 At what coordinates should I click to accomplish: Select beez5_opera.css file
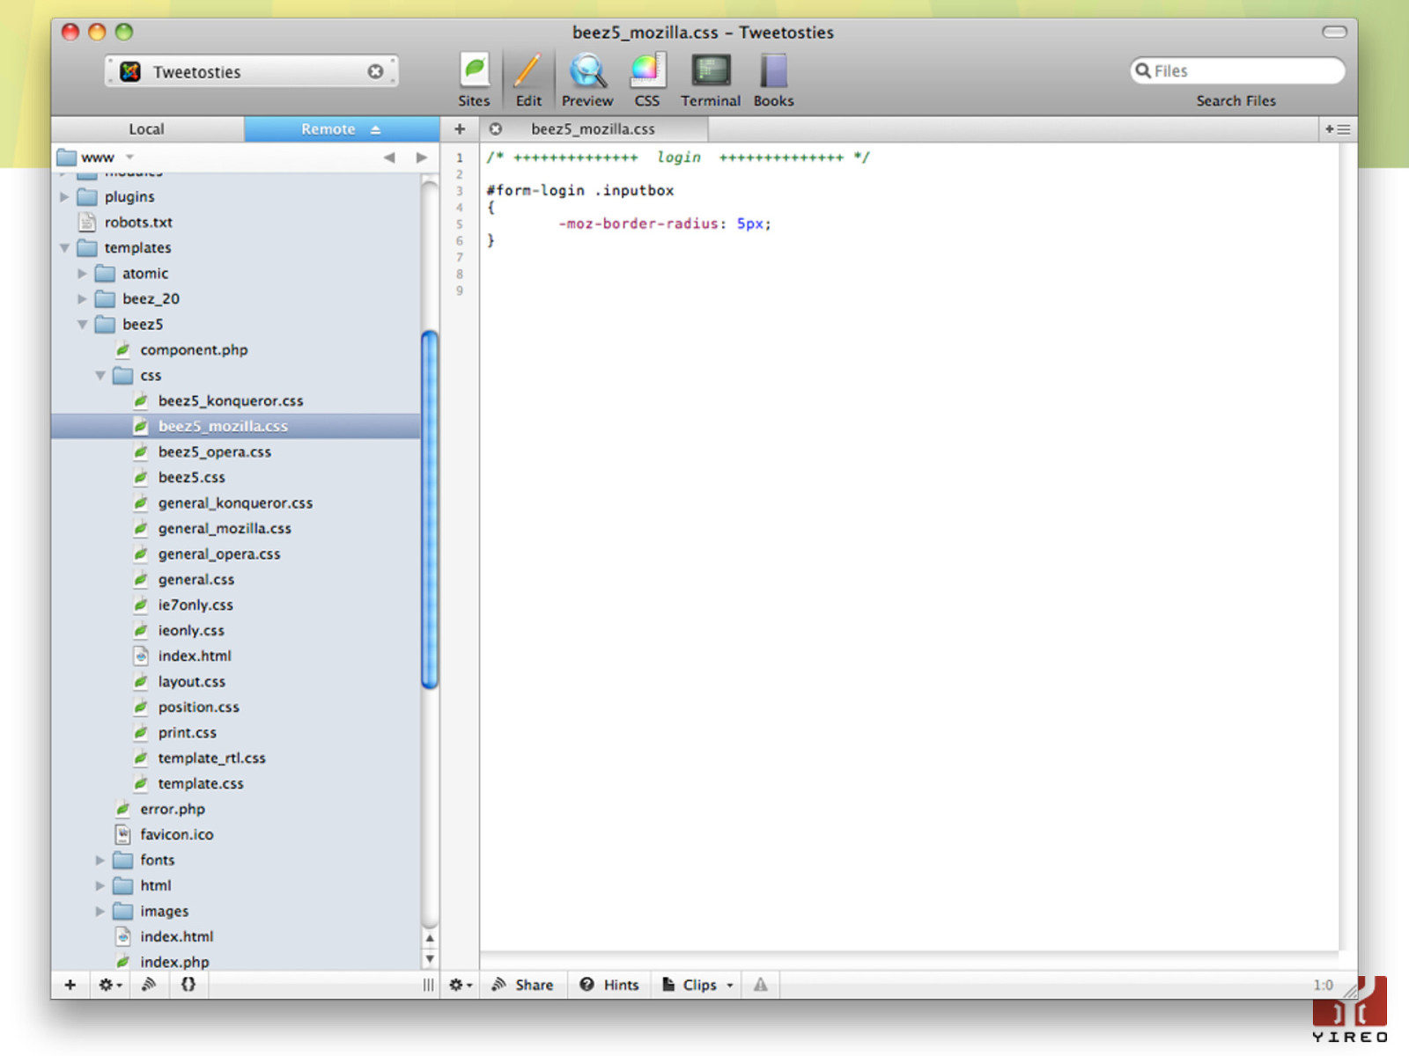pyautogui.click(x=236, y=452)
